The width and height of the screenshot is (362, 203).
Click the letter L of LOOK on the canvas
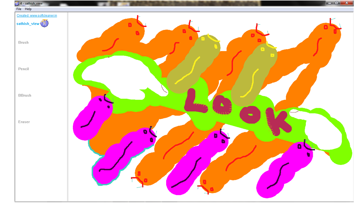point(195,101)
